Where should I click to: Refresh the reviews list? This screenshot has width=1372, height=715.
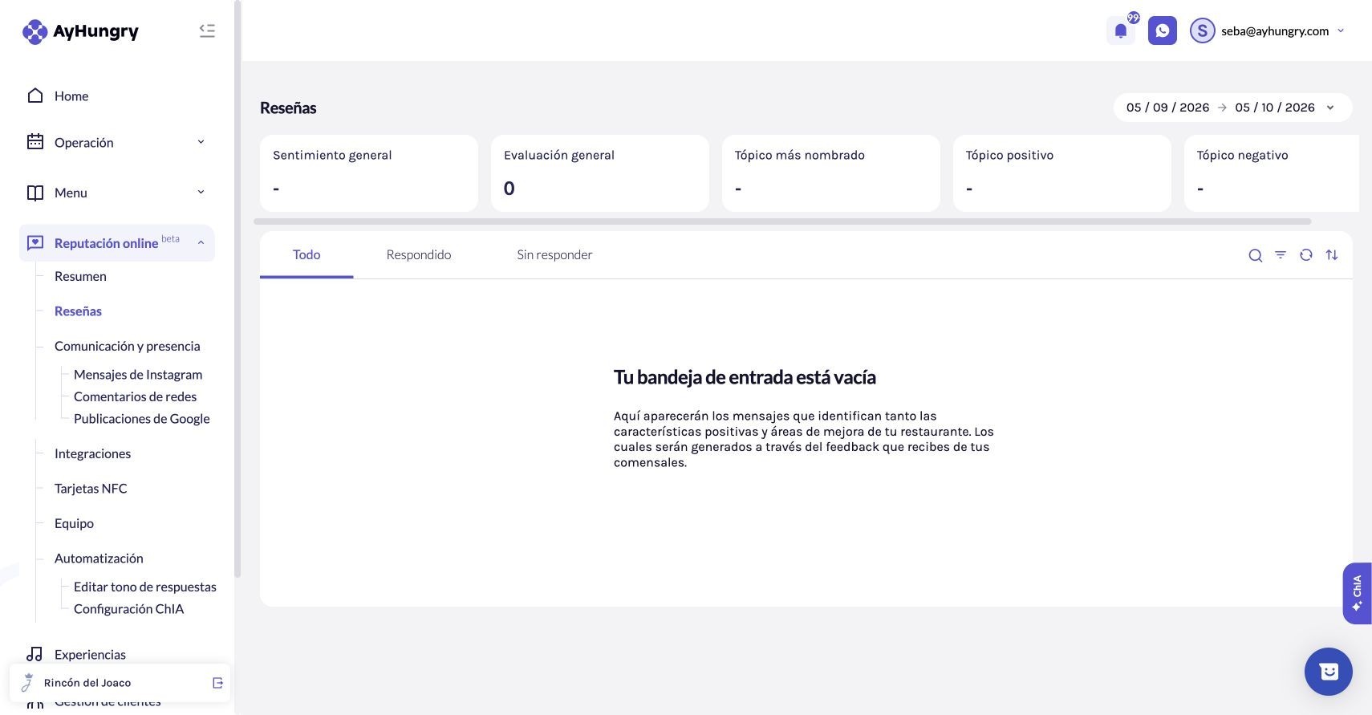[1306, 255]
